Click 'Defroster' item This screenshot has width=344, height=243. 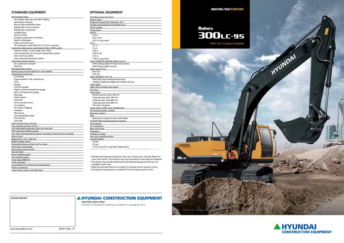click(x=18, y=66)
